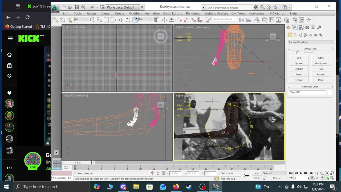Open the Graph Editors menu

172,13
